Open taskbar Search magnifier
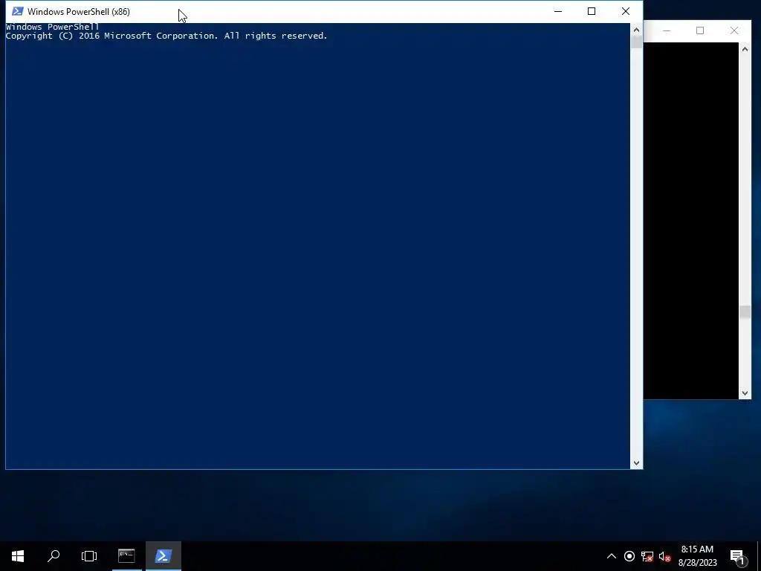This screenshot has height=571, width=761. click(x=54, y=556)
